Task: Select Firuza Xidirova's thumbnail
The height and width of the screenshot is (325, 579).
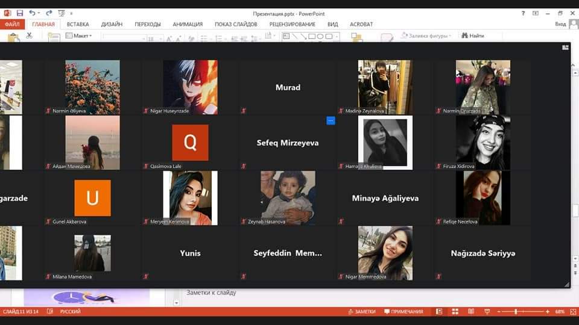Action: [483, 143]
